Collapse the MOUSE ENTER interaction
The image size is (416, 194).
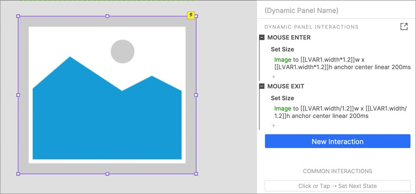pos(262,38)
